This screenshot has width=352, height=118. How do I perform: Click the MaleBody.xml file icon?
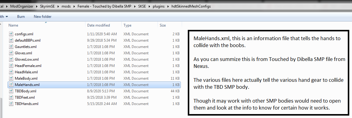(x=11, y=78)
